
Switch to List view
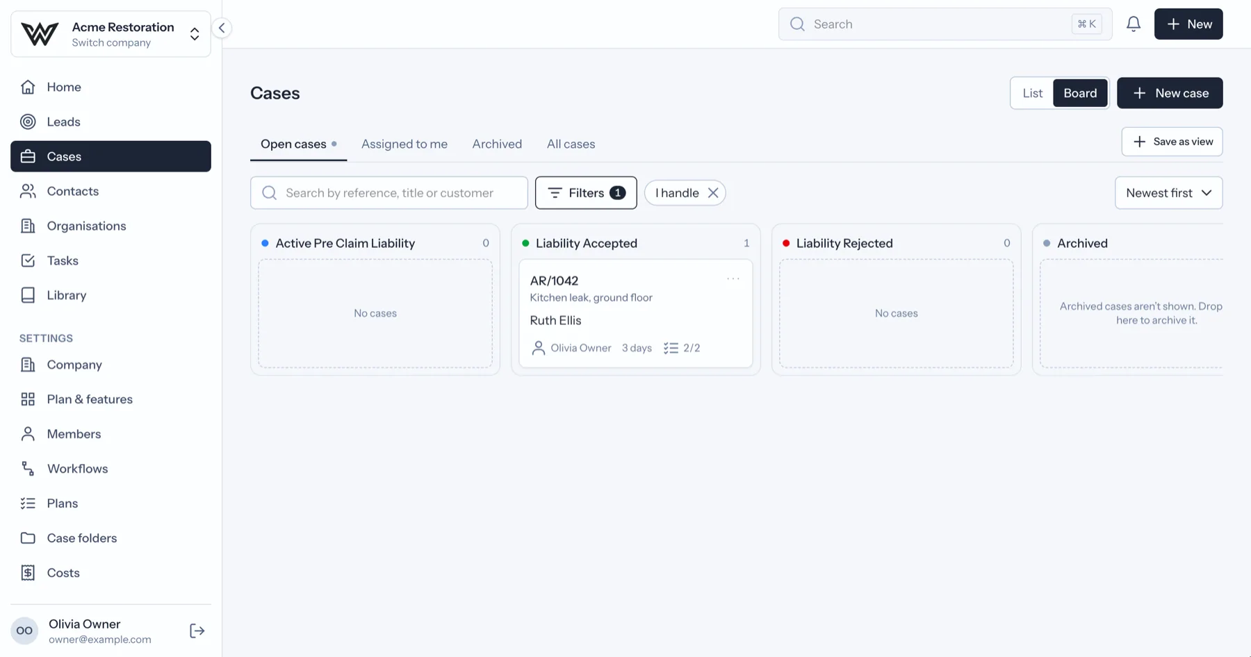[x=1032, y=93]
